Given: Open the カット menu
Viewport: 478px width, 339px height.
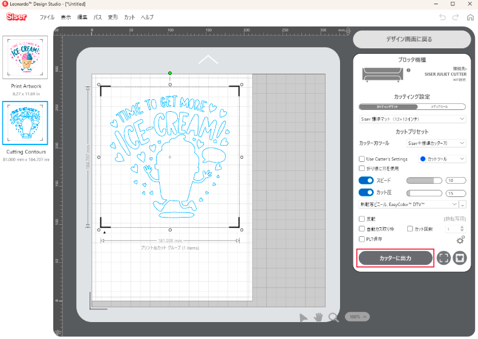Looking at the screenshot, I should coord(129,18).
